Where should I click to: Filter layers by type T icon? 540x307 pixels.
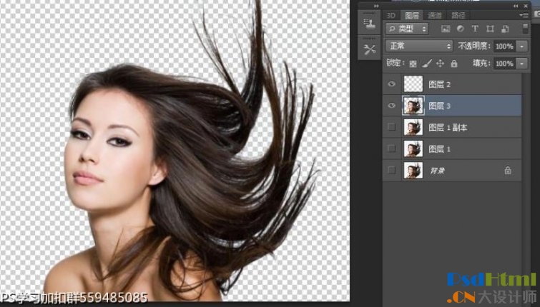tap(475, 29)
